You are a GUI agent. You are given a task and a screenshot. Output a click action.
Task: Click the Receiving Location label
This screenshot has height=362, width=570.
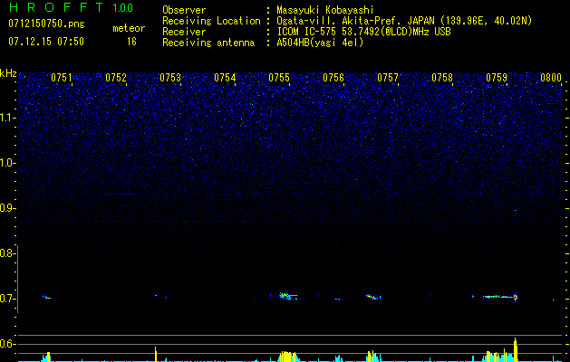[x=211, y=21]
